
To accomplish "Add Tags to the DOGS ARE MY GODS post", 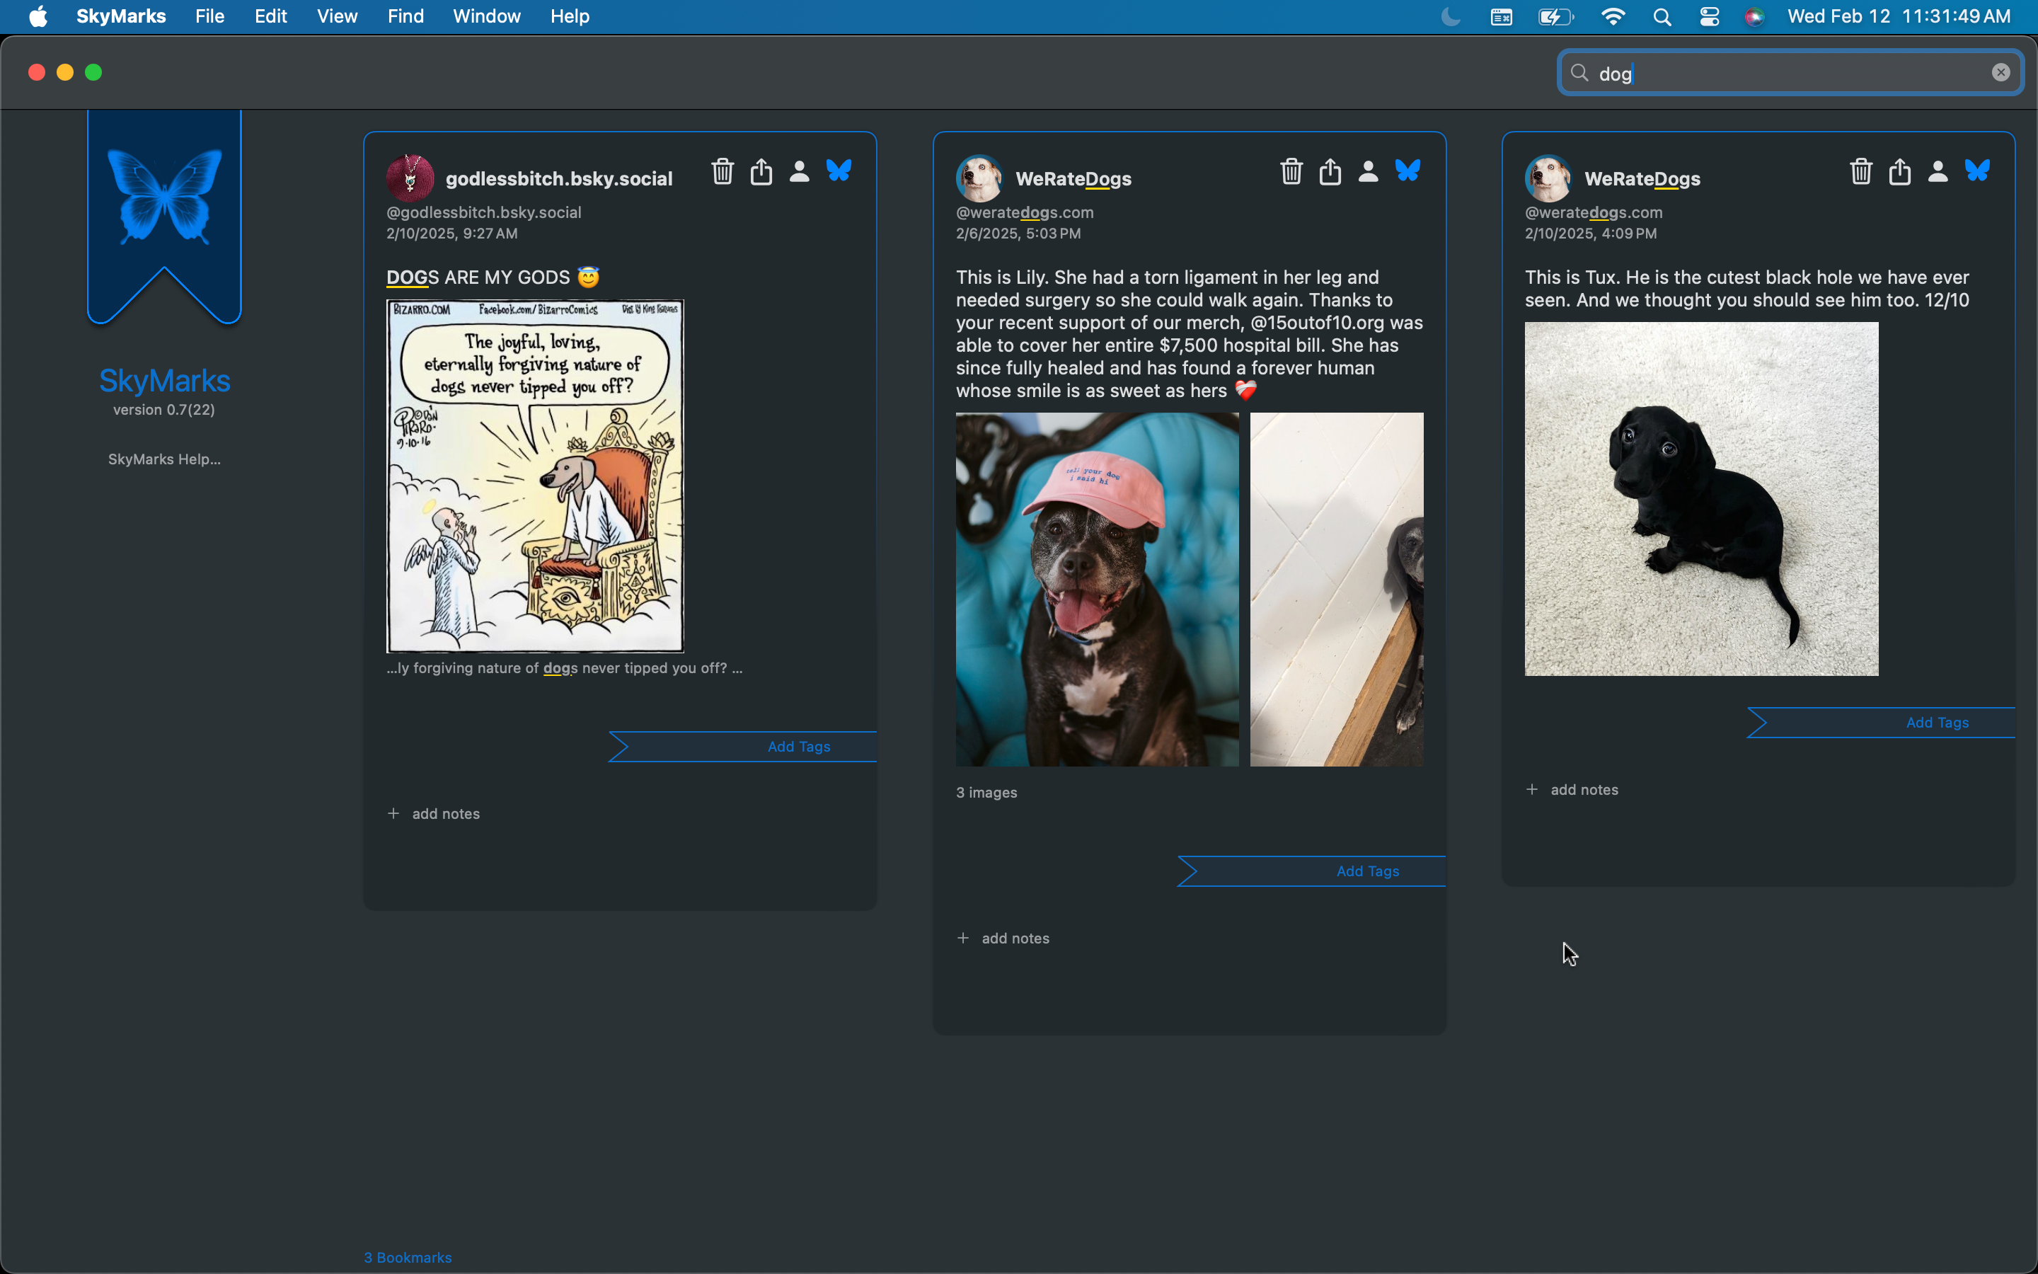I will [x=798, y=747].
